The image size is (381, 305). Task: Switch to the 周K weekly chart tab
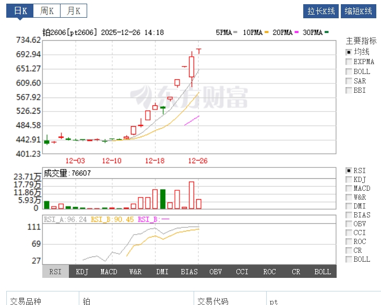click(x=47, y=11)
